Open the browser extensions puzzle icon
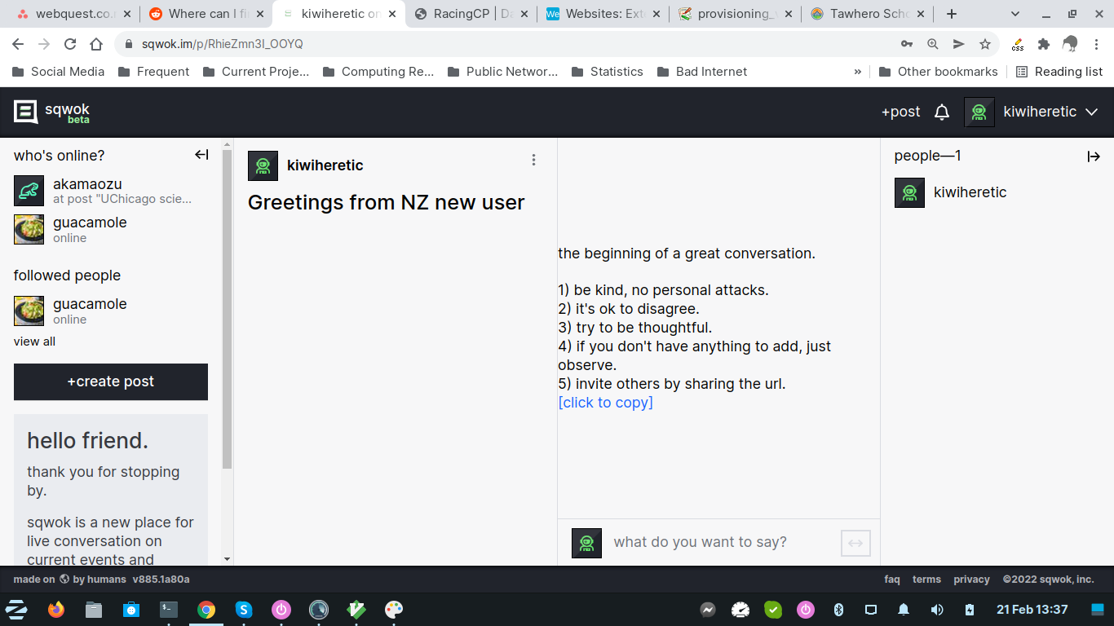 [x=1043, y=44]
